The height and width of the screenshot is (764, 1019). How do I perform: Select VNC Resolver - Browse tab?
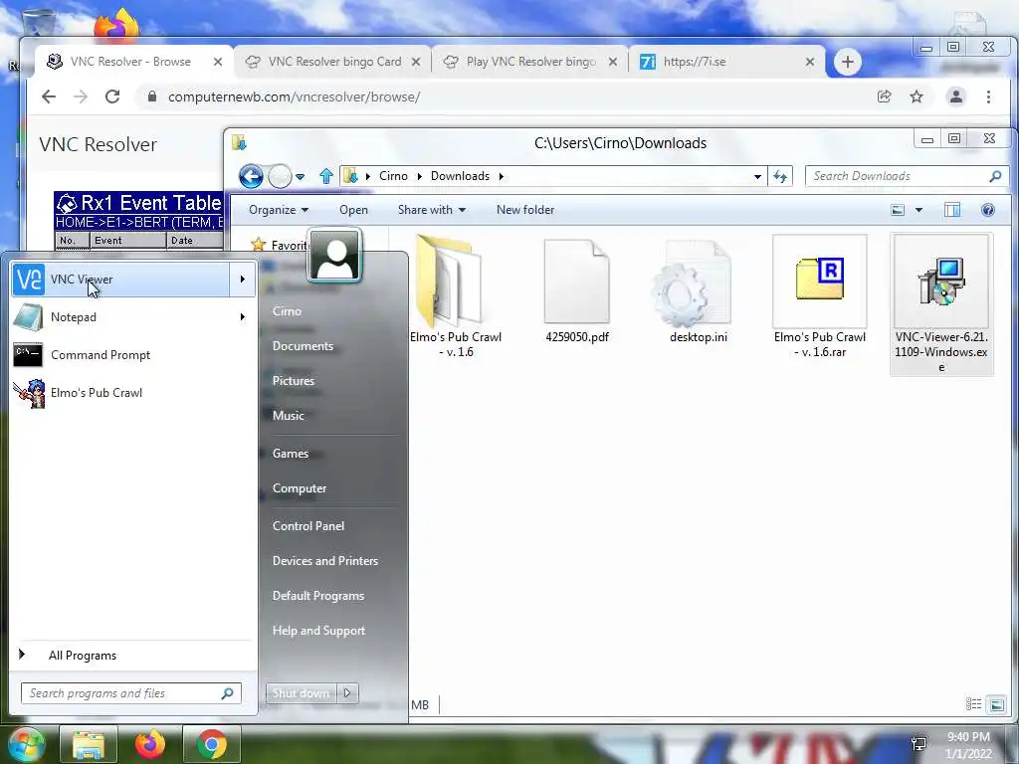point(136,62)
